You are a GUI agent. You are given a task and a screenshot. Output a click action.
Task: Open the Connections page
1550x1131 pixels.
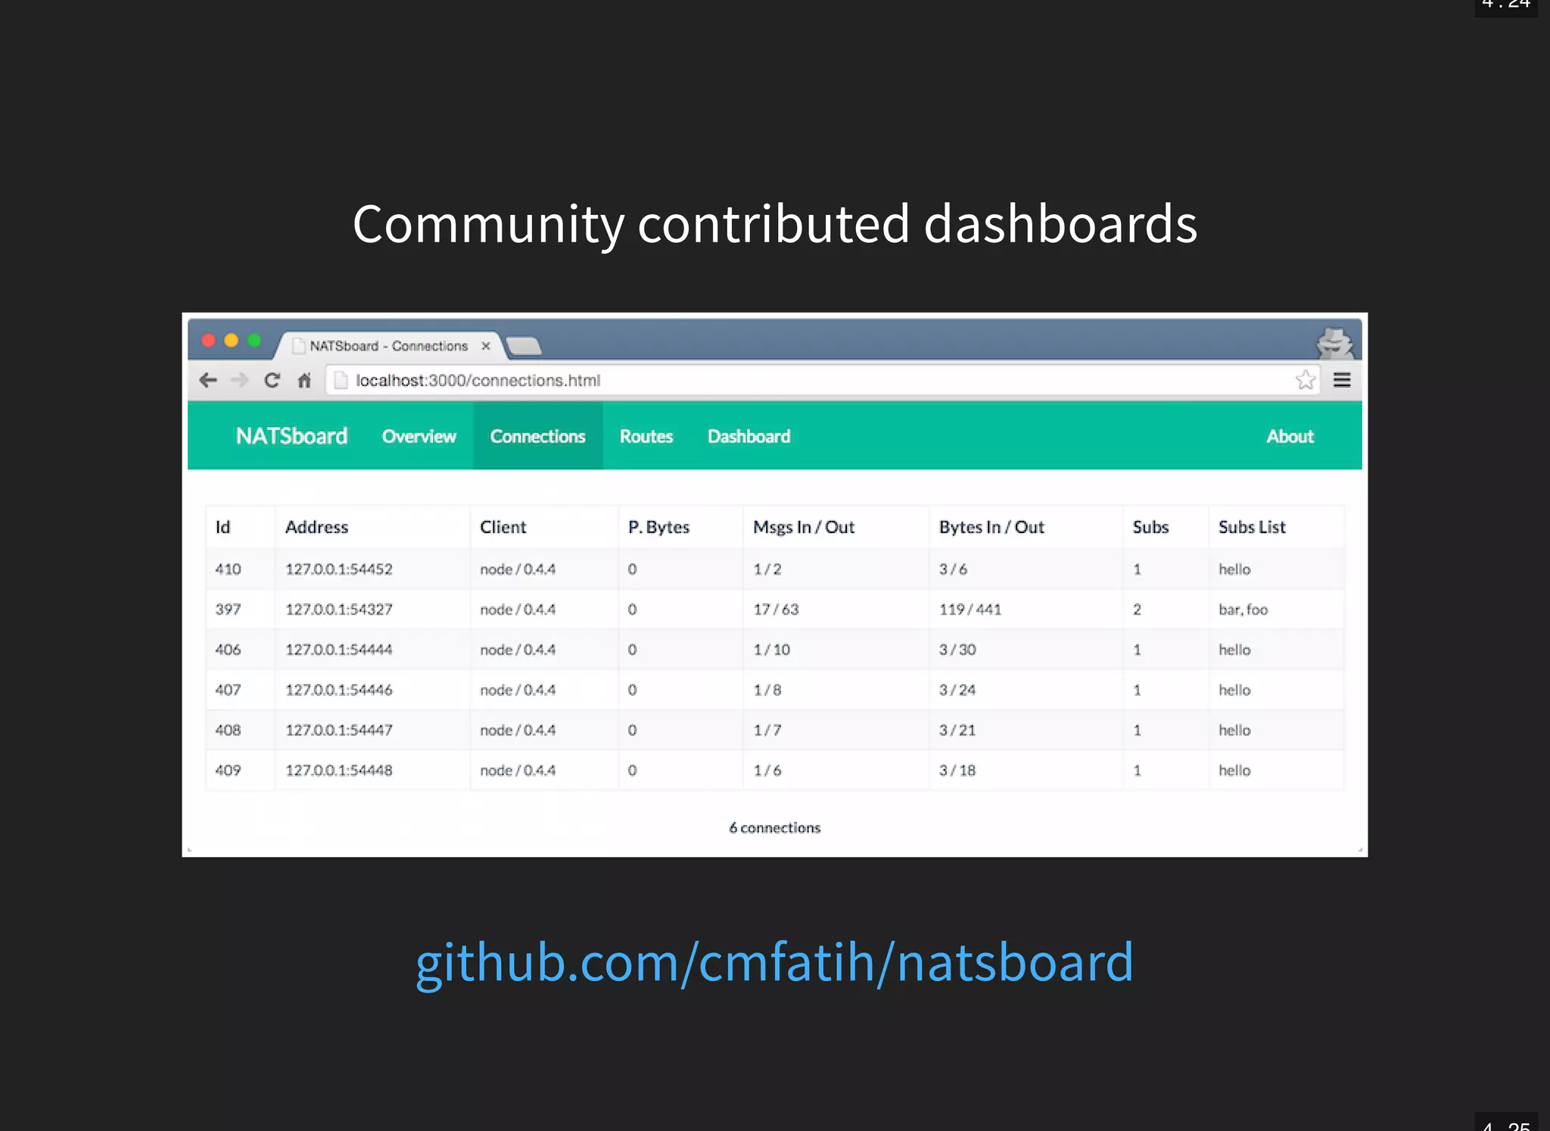538,436
